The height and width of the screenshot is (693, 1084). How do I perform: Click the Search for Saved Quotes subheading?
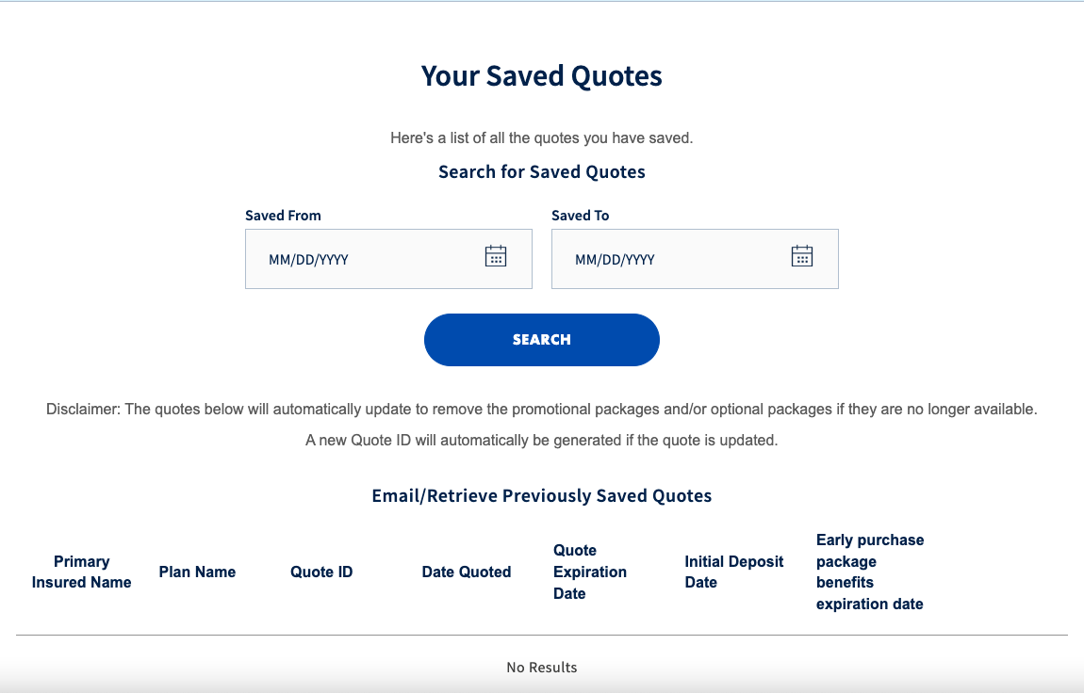point(542,172)
